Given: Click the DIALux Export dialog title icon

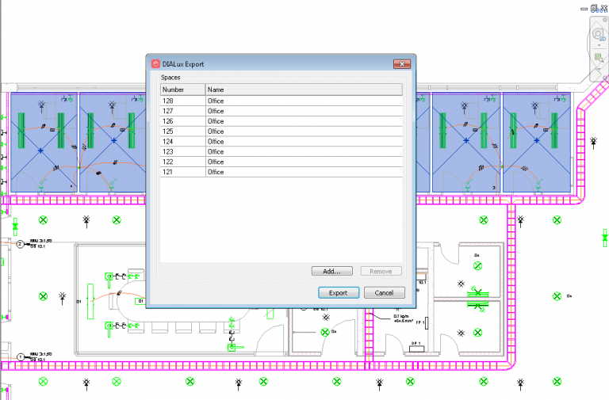Looking at the screenshot, I should (155, 63).
